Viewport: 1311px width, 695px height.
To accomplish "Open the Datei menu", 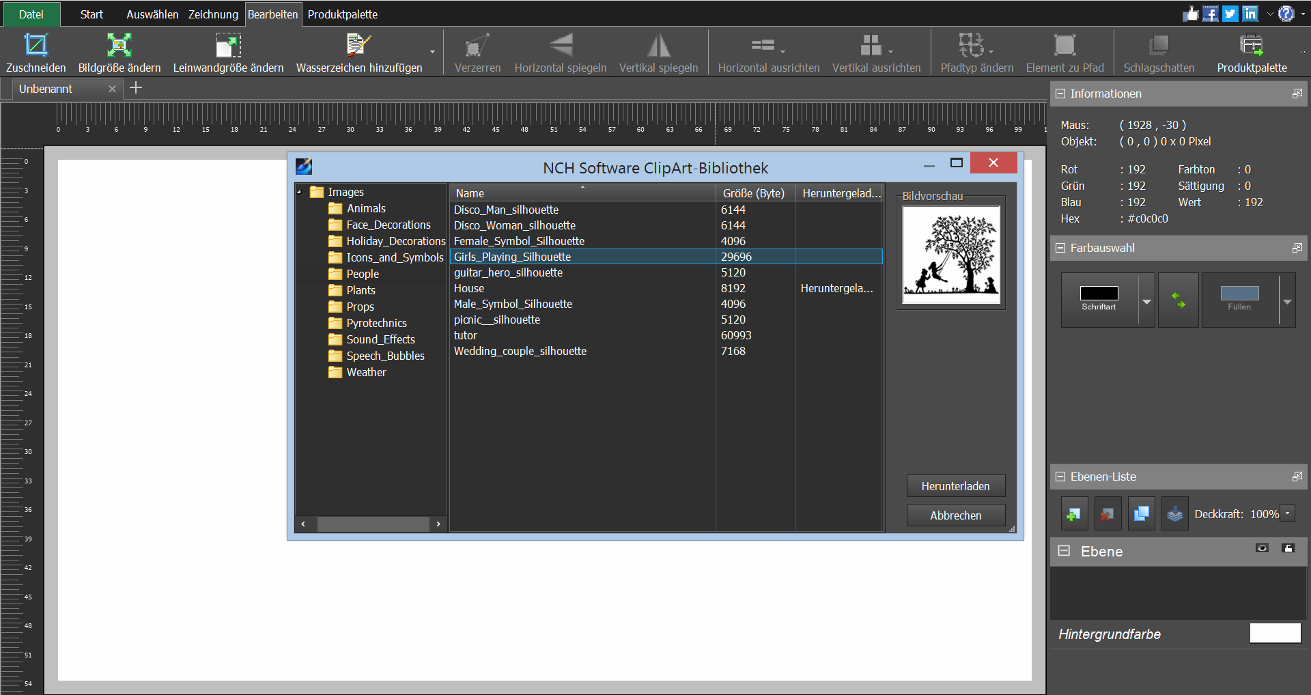I will click(x=31, y=14).
